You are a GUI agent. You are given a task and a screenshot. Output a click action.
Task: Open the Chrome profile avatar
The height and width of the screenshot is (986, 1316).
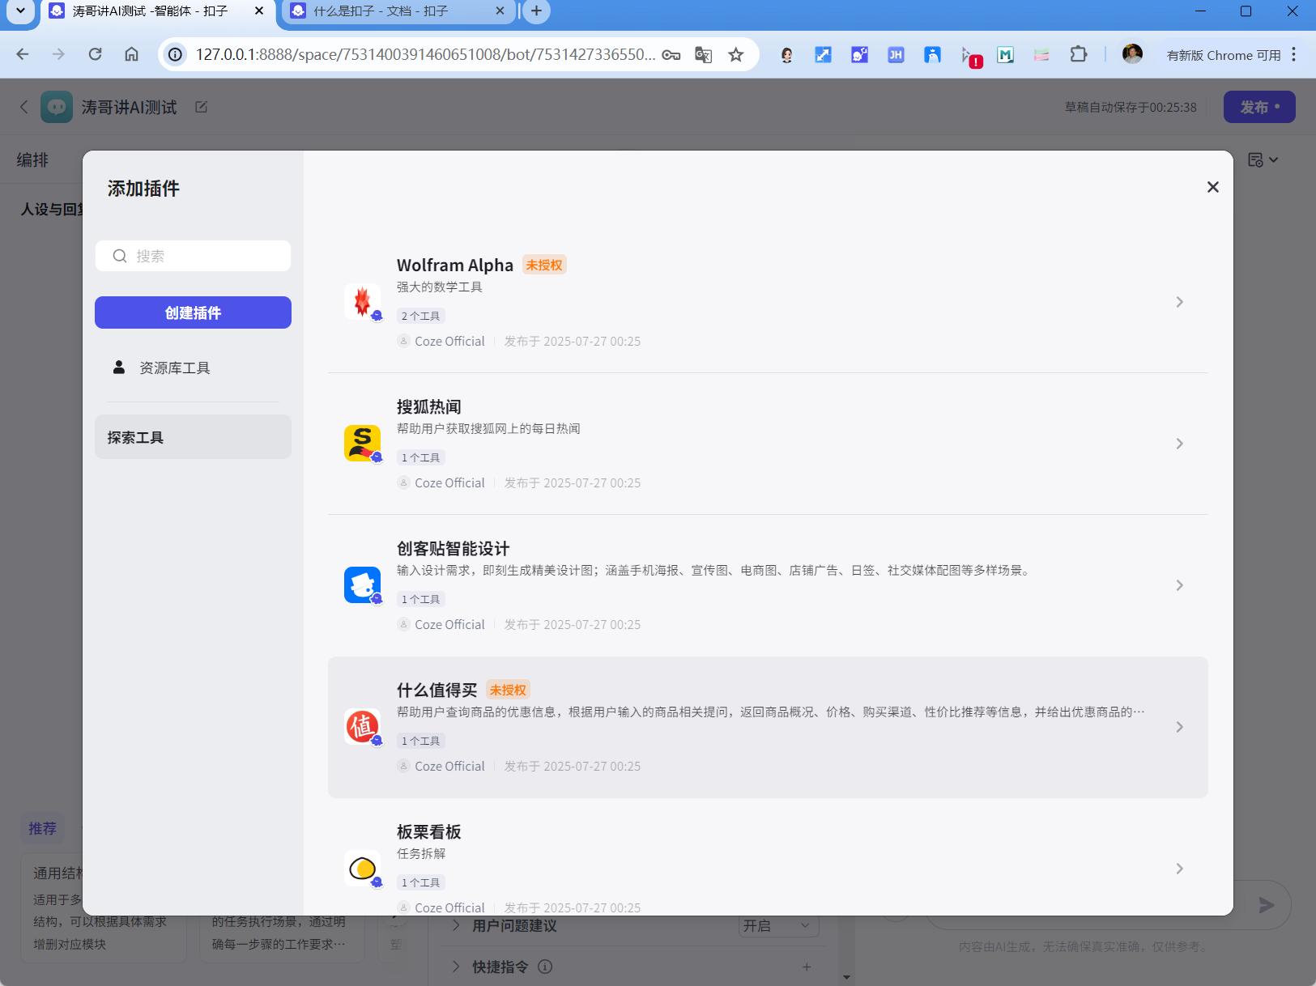point(1132,54)
